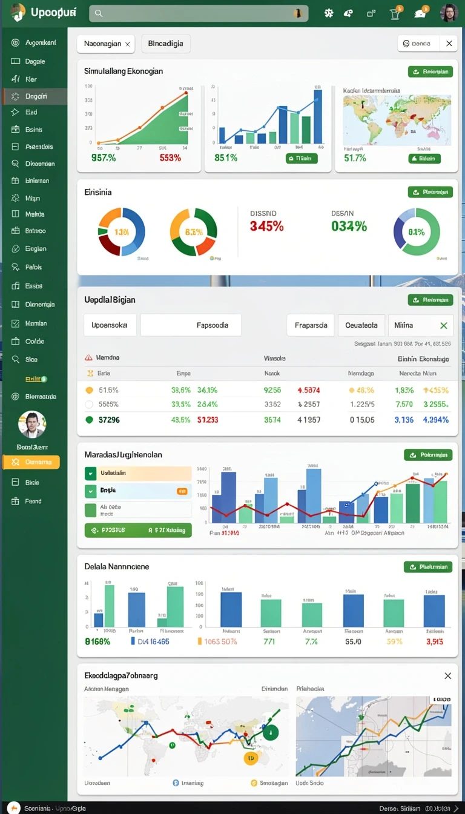Select the green radio in 57296 row
Image resolution: width=465 pixels, height=814 pixels.
click(x=89, y=419)
